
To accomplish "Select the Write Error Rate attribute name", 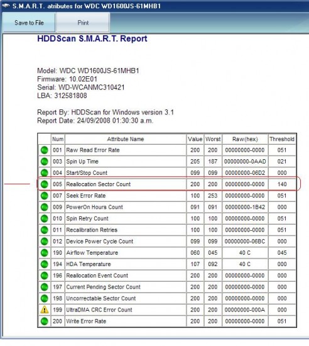I will (86, 321).
